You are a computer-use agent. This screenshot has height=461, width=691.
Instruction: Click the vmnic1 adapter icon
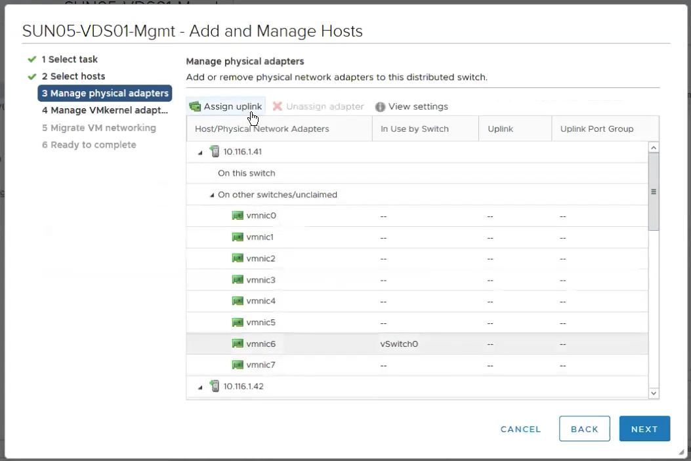click(238, 237)
